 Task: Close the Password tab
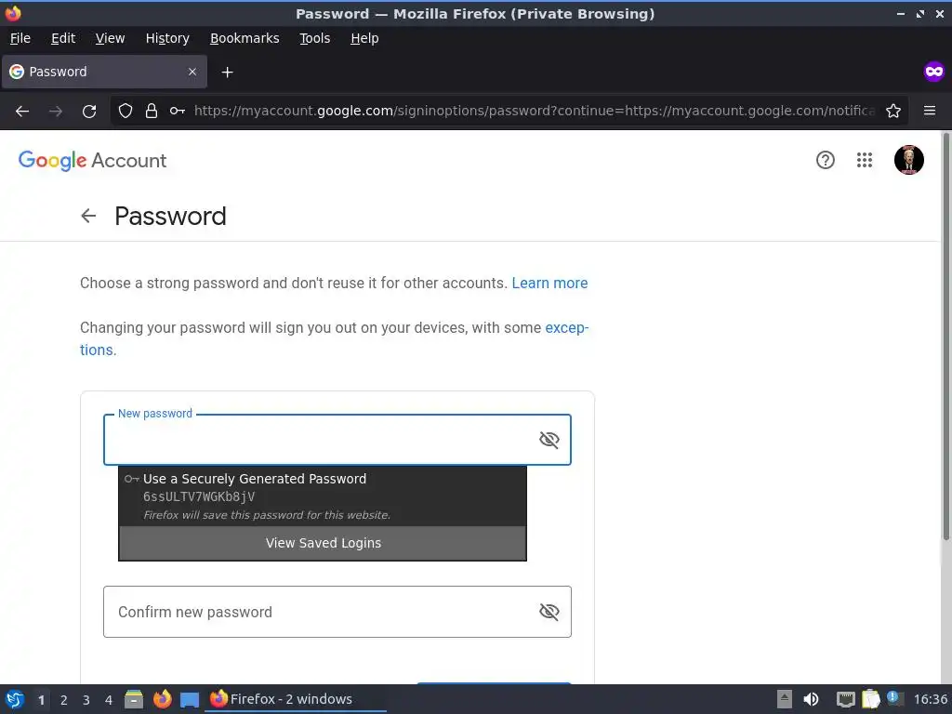(192, 72)
